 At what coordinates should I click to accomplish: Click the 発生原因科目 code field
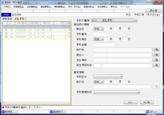tap(97, 65)
